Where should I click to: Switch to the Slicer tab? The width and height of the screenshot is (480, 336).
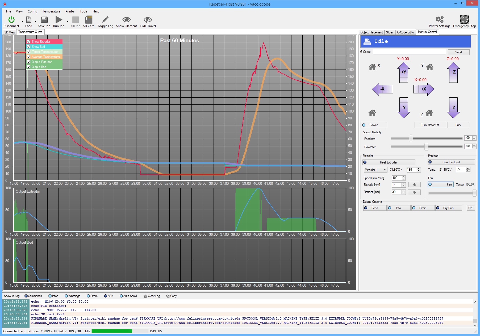(x=390, y=32)
